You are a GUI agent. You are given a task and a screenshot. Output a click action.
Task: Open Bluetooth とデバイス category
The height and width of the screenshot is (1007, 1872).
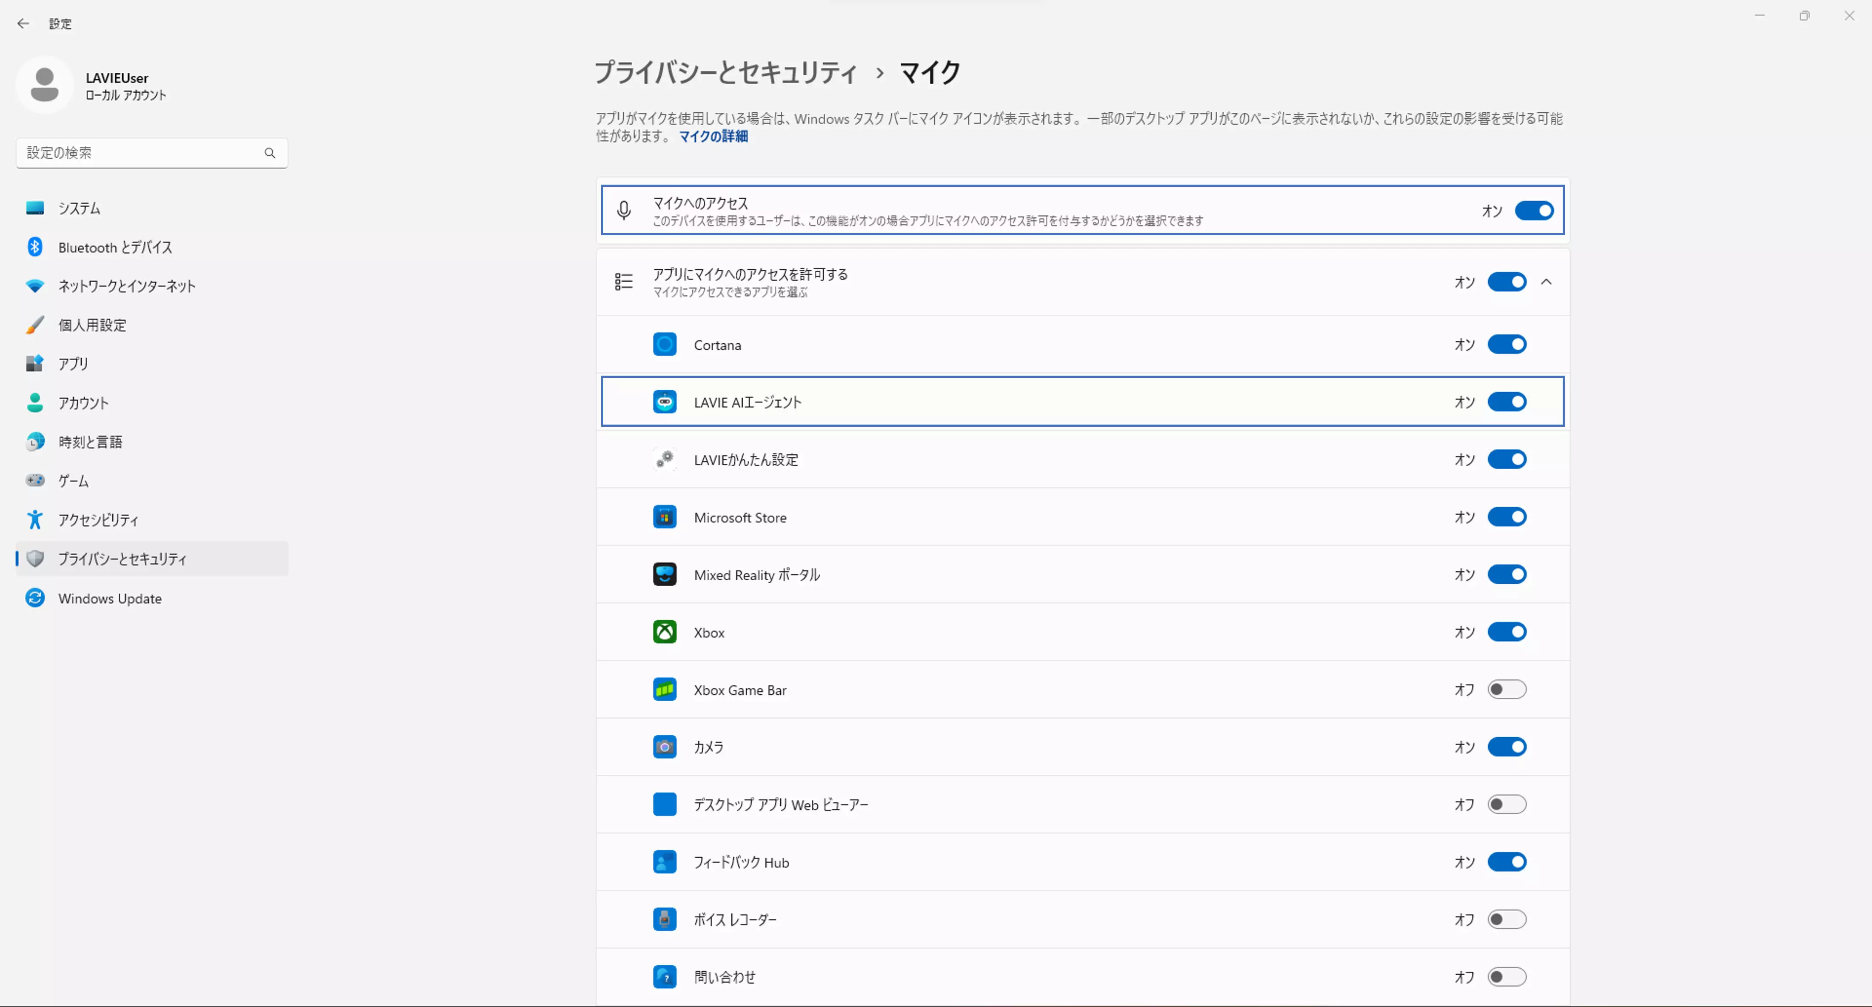152,247
